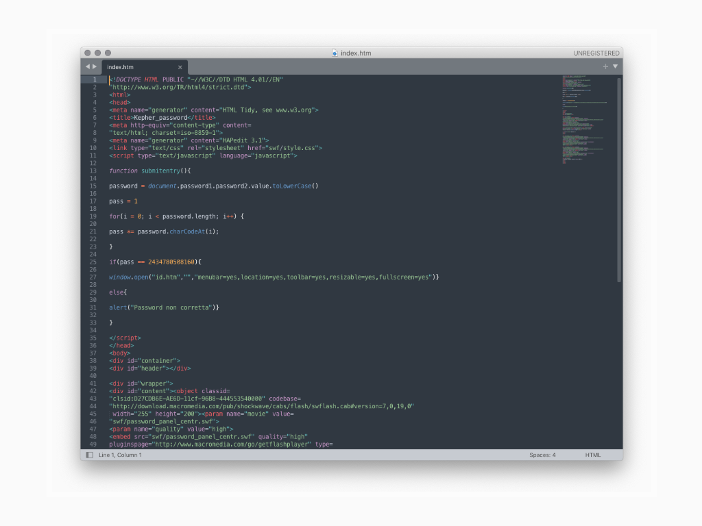
Task: Click the 'charCodeAt' method text
Action: pyautogui.click(x=187, y=231)
